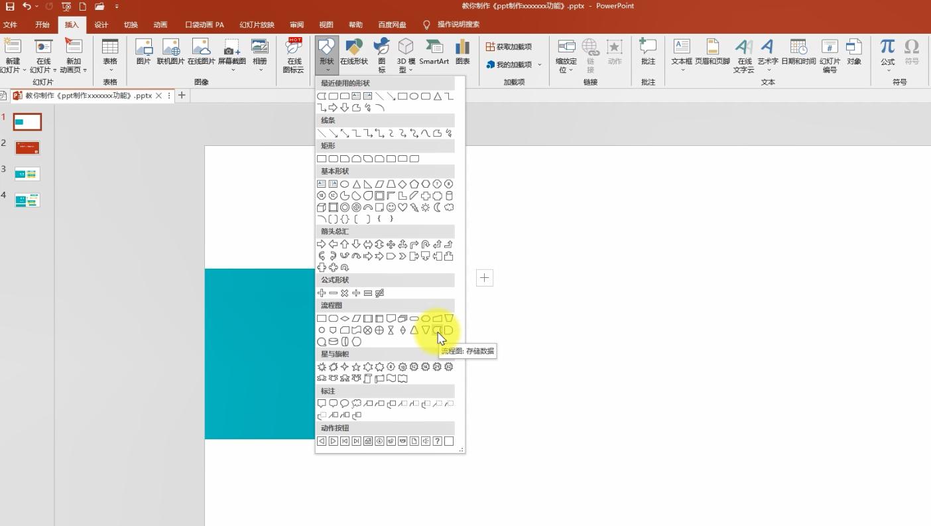
Task: Open the 视图 view tab
Action: tap(326, 25)
